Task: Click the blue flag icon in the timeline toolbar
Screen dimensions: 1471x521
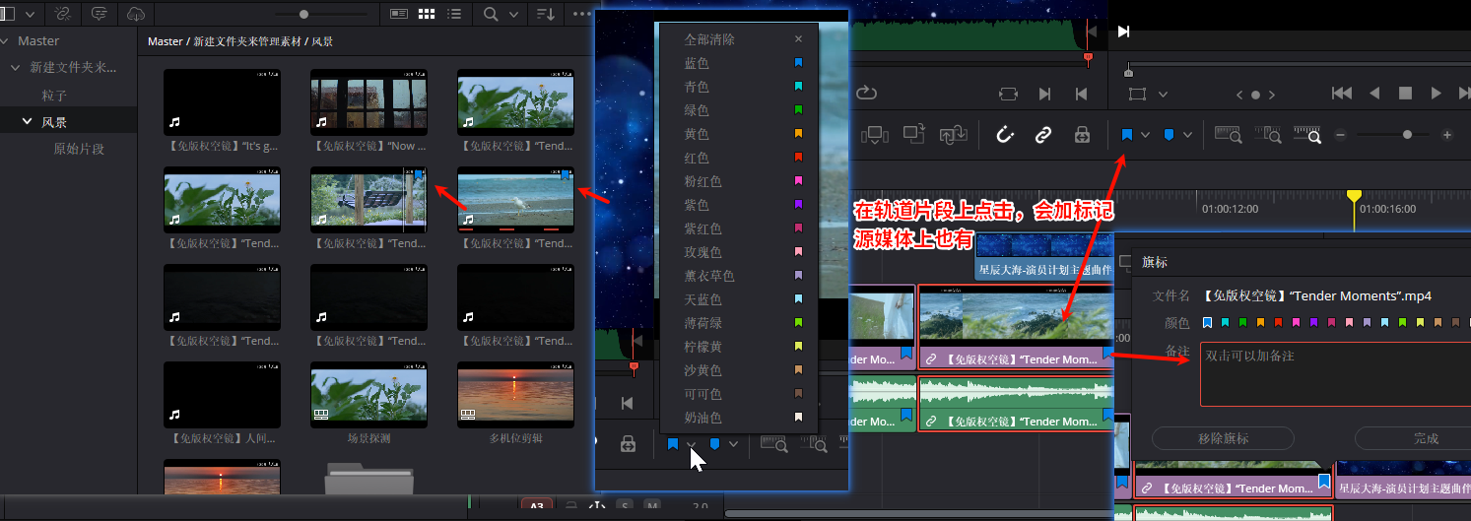Action: tap(1126, 135)
